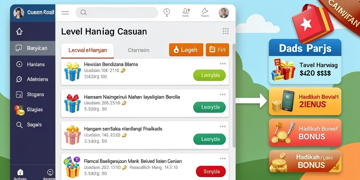Open more options for Hevisian Bendizana Blama
360x180 pixels.
223,64
